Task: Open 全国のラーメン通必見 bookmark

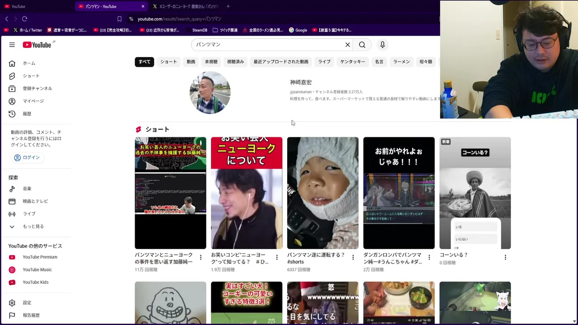Action: point(263,30)
